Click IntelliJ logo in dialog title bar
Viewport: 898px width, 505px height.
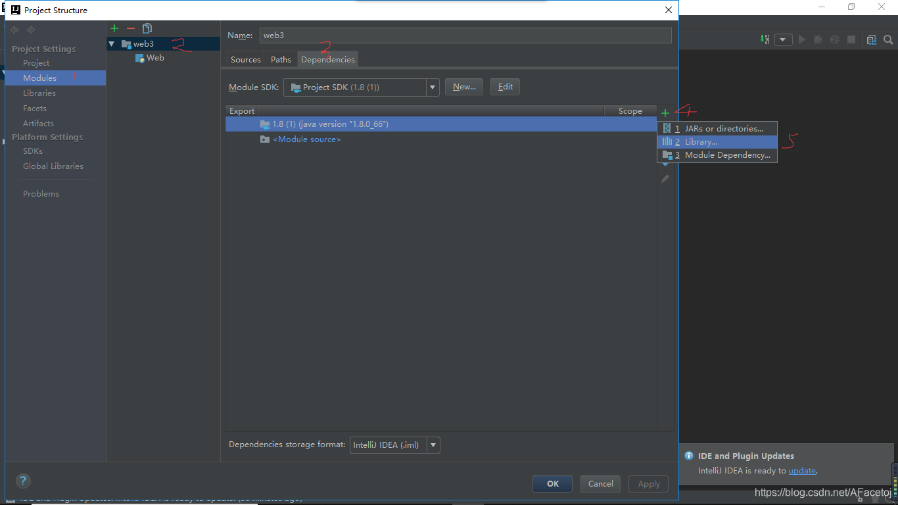pyautogui.click(x=14, y=10)
